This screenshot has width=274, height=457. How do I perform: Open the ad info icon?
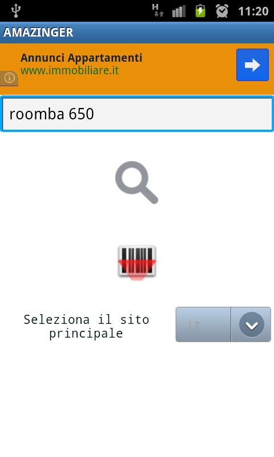[x=9, y=78]
